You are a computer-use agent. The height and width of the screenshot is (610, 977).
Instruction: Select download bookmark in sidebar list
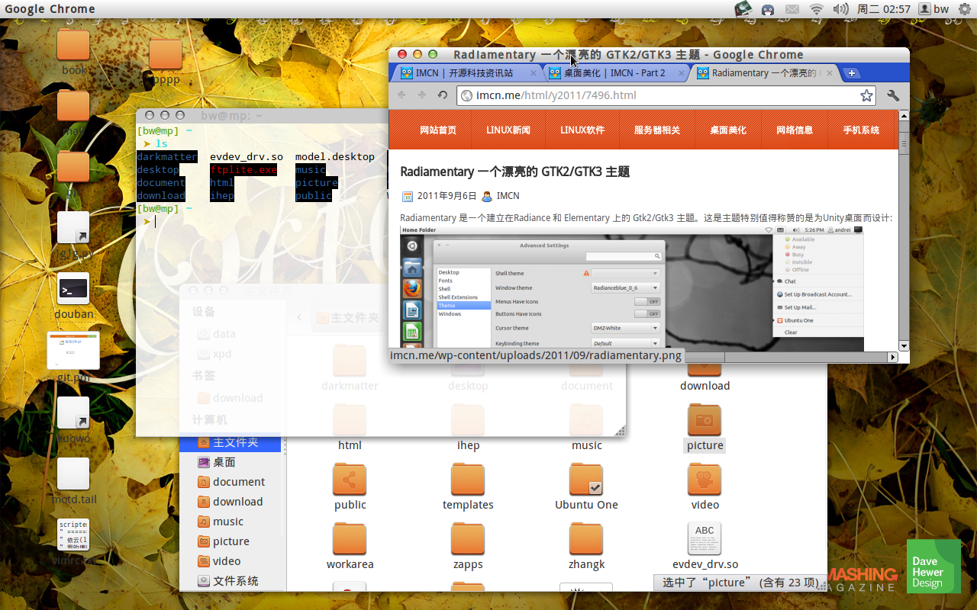click(230, 502)
